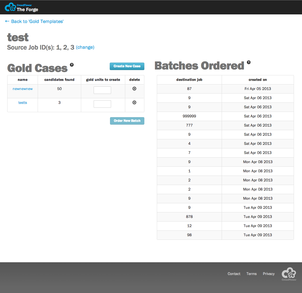Viewport: 302px width, 293px height.
Task: Focus gold units field for testts
Action: tap(102, 104)
